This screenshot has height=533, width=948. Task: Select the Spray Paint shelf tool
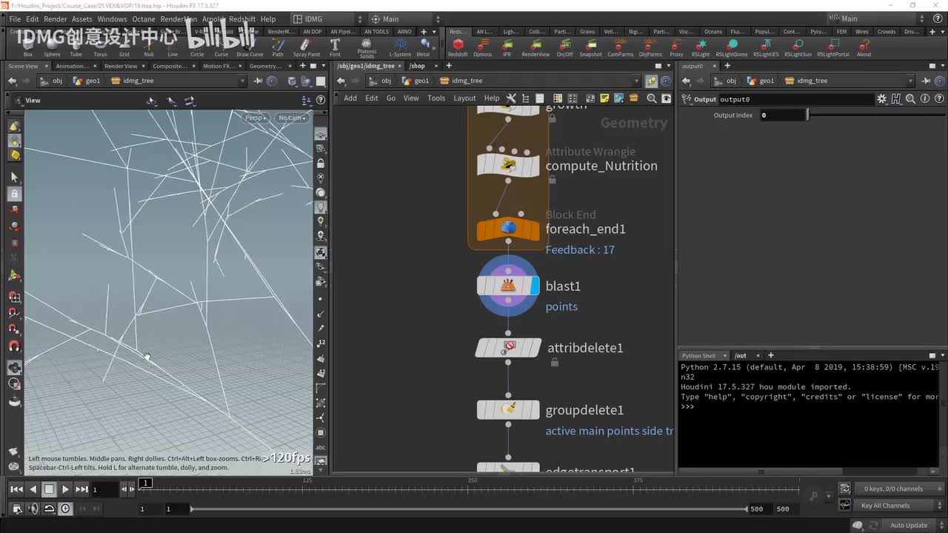click(307, 46)
